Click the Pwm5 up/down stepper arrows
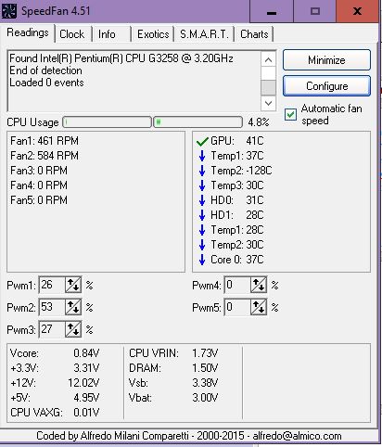The height and width of the screenshot is (447, 382). [259, 307]
